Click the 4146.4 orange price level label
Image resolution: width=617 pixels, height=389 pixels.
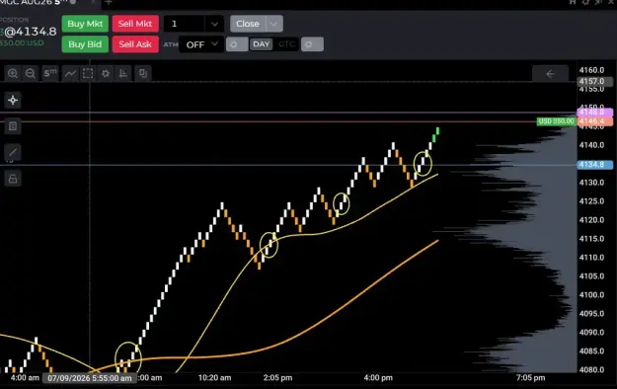point(595,121)
